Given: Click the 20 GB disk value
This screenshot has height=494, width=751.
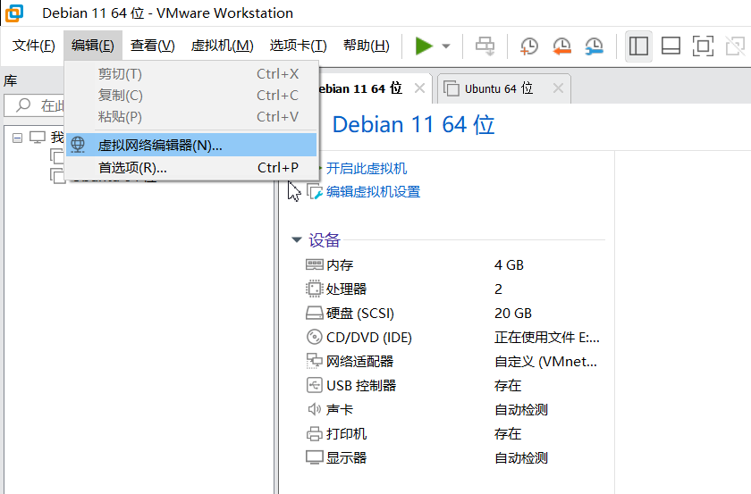Looking at the screenshot, I should coord(513,313).
